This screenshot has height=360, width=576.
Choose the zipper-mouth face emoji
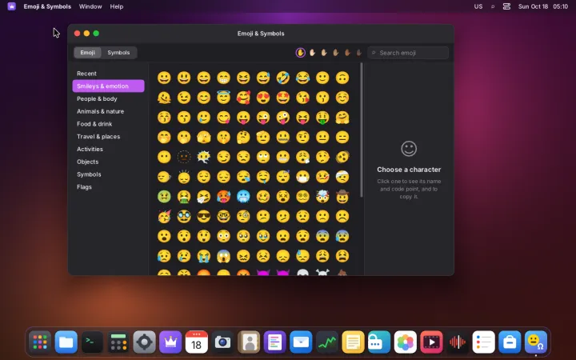[x=283, y=138]
